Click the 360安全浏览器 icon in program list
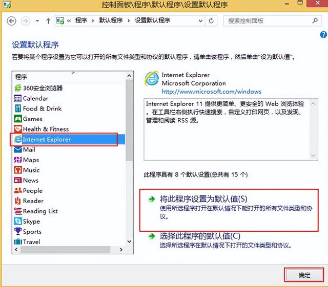Image resolution: width=328 pixels, height=287 pixels. click(18, 88)
